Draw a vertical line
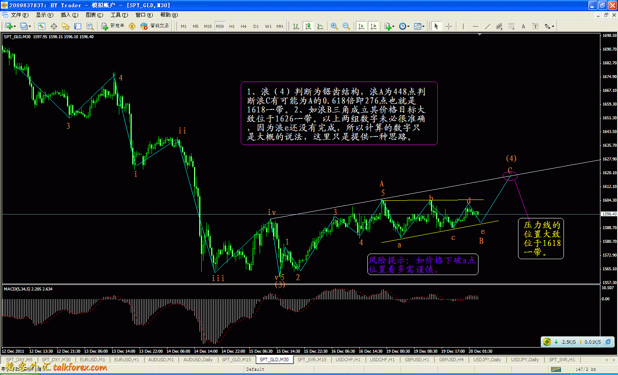The width and height of the screenshot is (618, 375). 463,26
